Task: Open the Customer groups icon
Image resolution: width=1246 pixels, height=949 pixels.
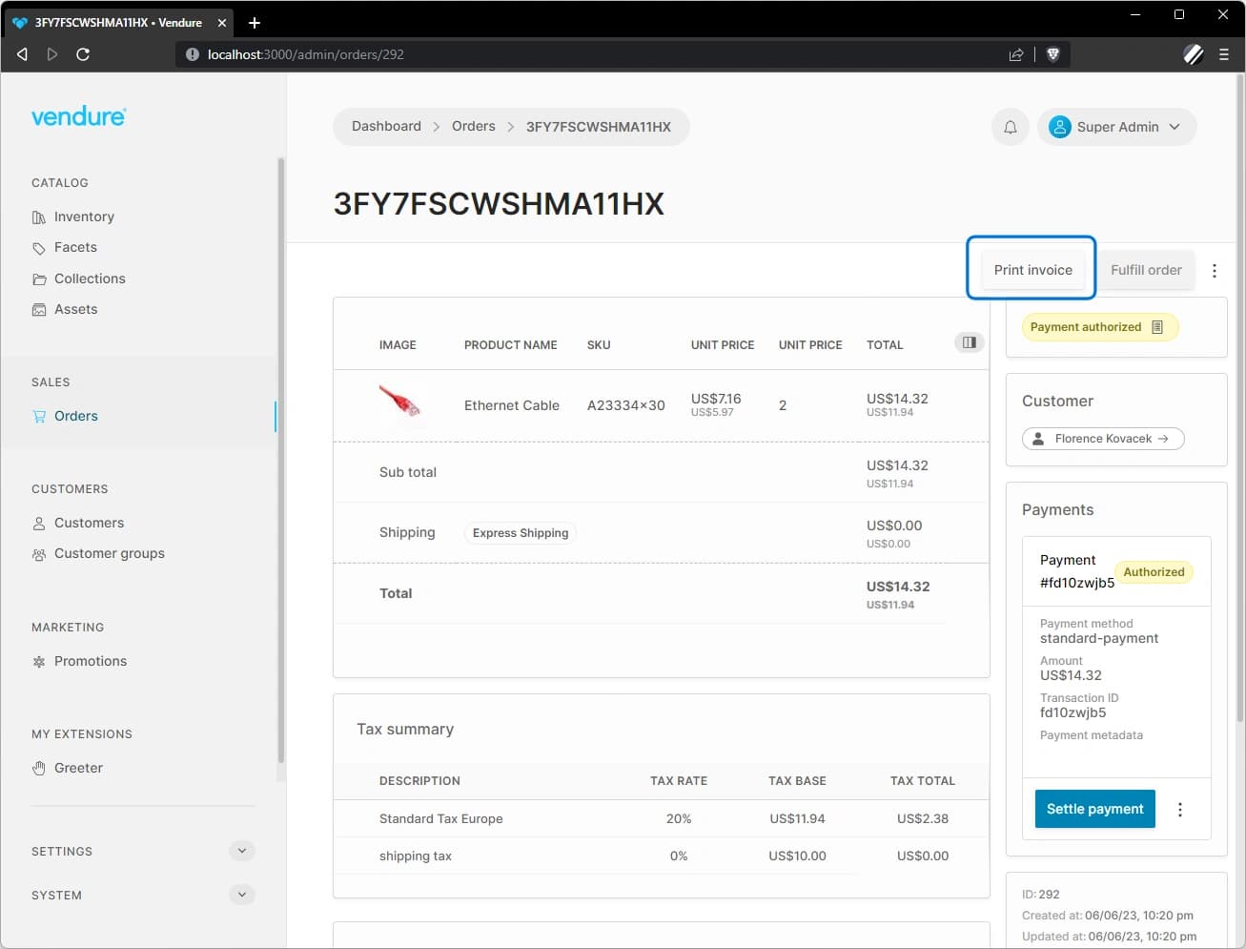Action: (x=38, y=553)
